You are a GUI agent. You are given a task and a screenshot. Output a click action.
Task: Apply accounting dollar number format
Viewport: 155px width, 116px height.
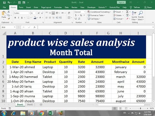[76, 15]
